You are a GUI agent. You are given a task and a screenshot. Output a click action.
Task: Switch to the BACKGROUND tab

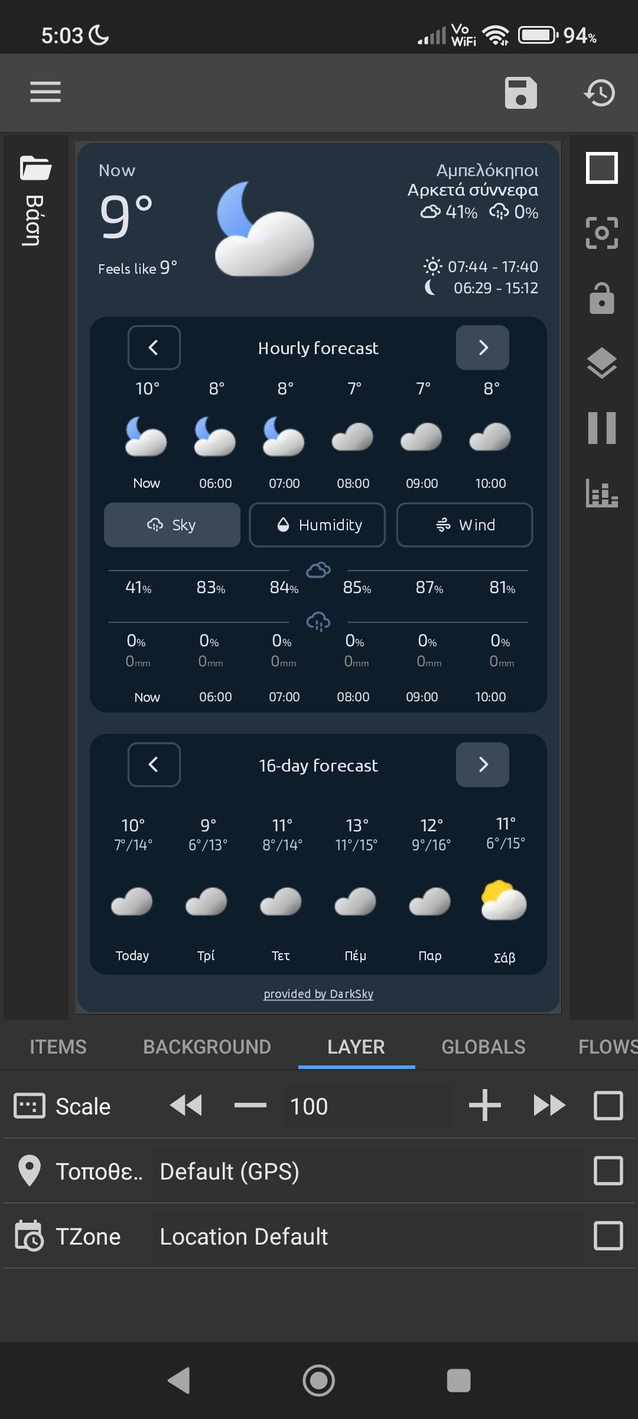point(207,1047)
